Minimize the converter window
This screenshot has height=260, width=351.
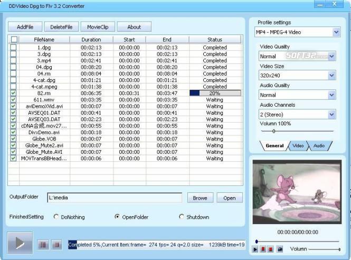coord(320,4)
